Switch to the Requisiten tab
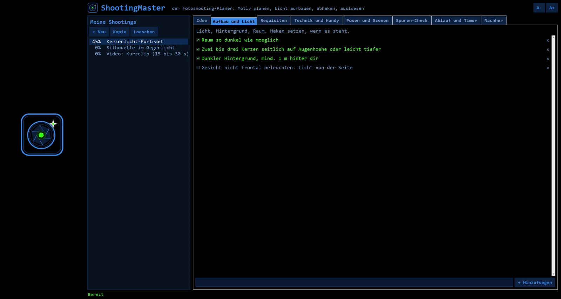Screen dimensions: 561x299 click(273, 20)
